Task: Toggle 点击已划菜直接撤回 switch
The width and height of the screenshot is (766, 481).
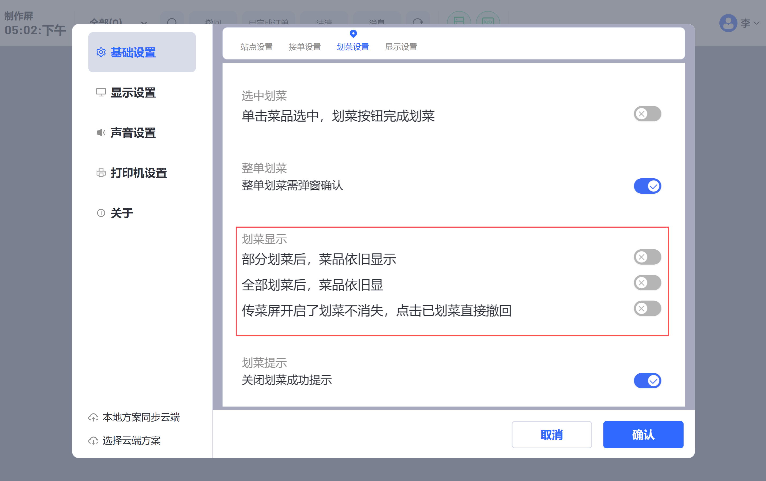Action: pyautogui.click(x=647, y=309)
